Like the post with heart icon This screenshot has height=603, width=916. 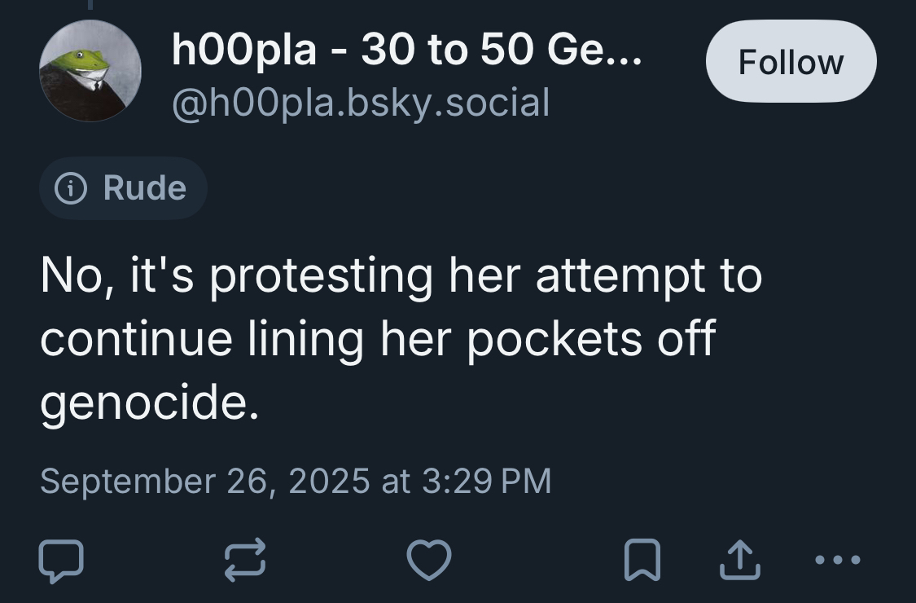click(429, 561)
